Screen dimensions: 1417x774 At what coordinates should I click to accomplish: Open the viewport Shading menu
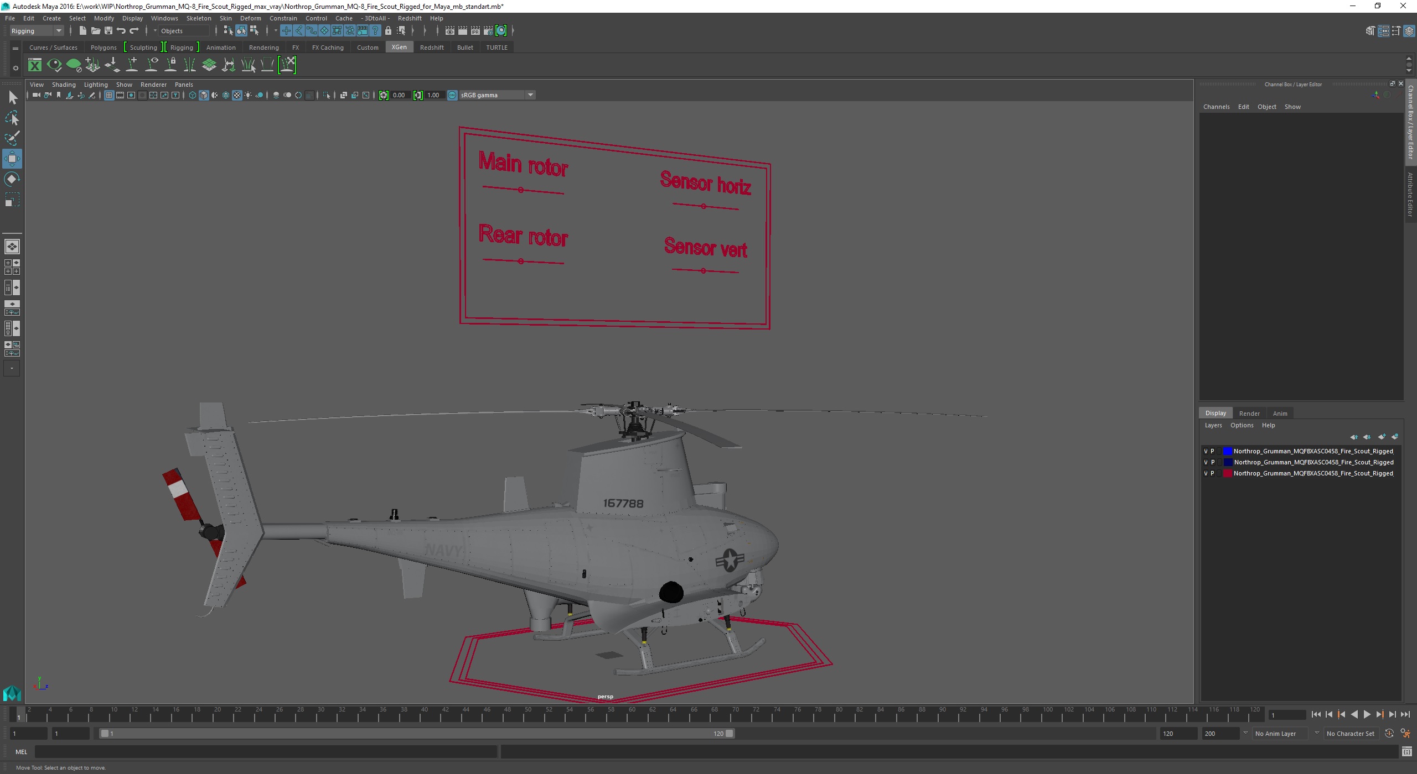click(x=64, y=85)
